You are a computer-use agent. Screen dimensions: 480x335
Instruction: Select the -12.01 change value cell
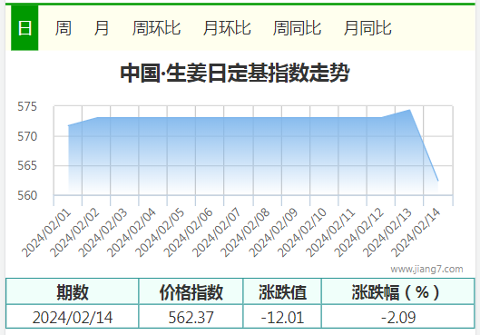(282, 317)
